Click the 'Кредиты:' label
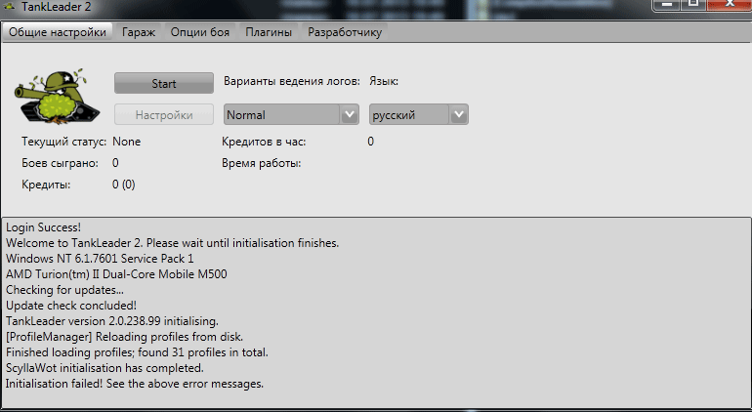752x412 pixels. tap(46, 185)
